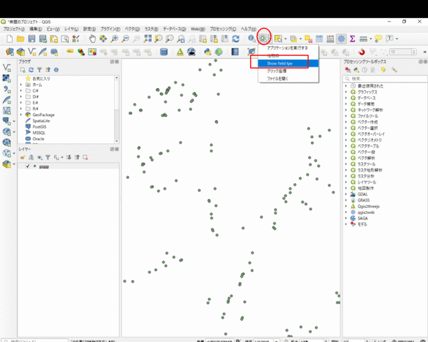Viewport: 428px width, 342px height.
Task: Toggle the Processing Toolbox gear icon
Action: pos(341,39)
